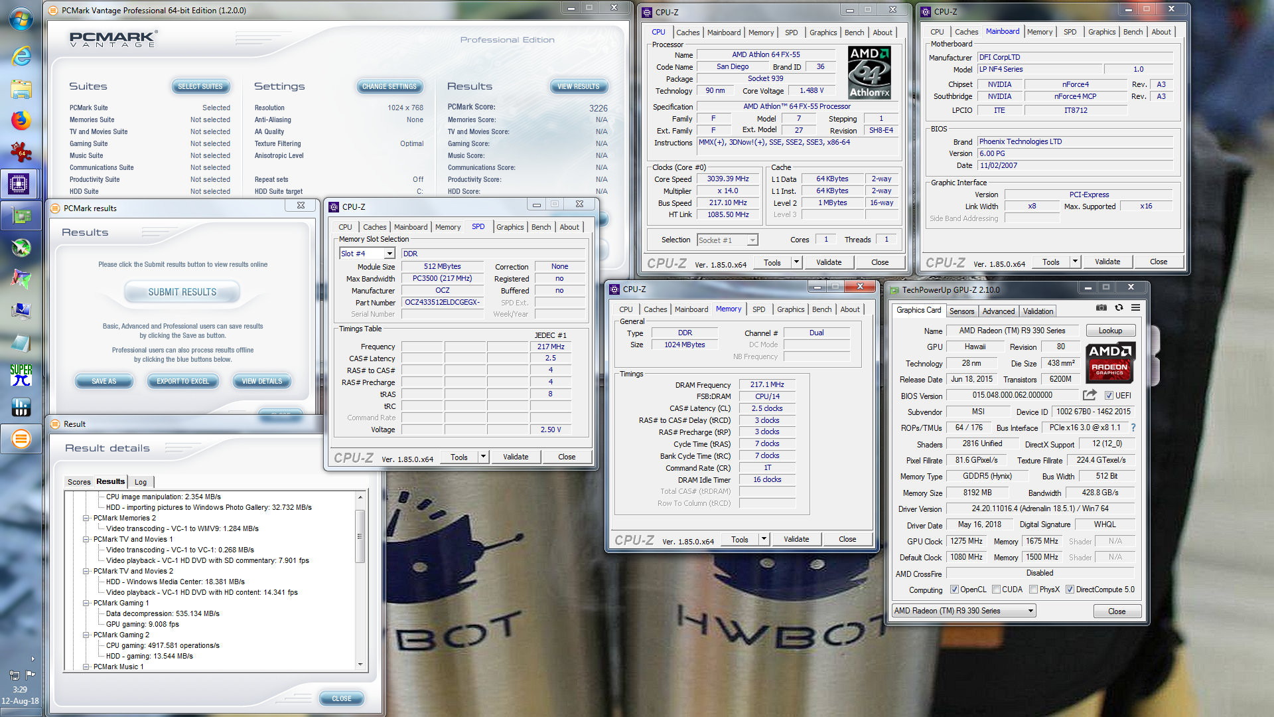
Task: Launch Super PI from the taskbar
Action: (x=21, y=374)
